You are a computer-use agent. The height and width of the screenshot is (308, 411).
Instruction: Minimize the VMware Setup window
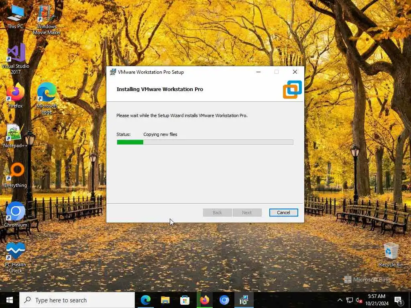click(258, 72)
